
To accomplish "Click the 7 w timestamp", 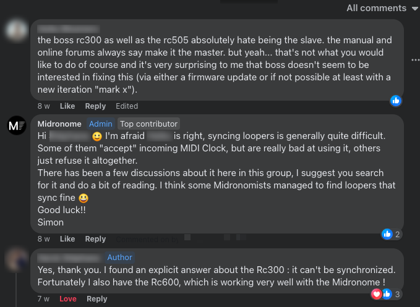I will (x=43, y=299).
